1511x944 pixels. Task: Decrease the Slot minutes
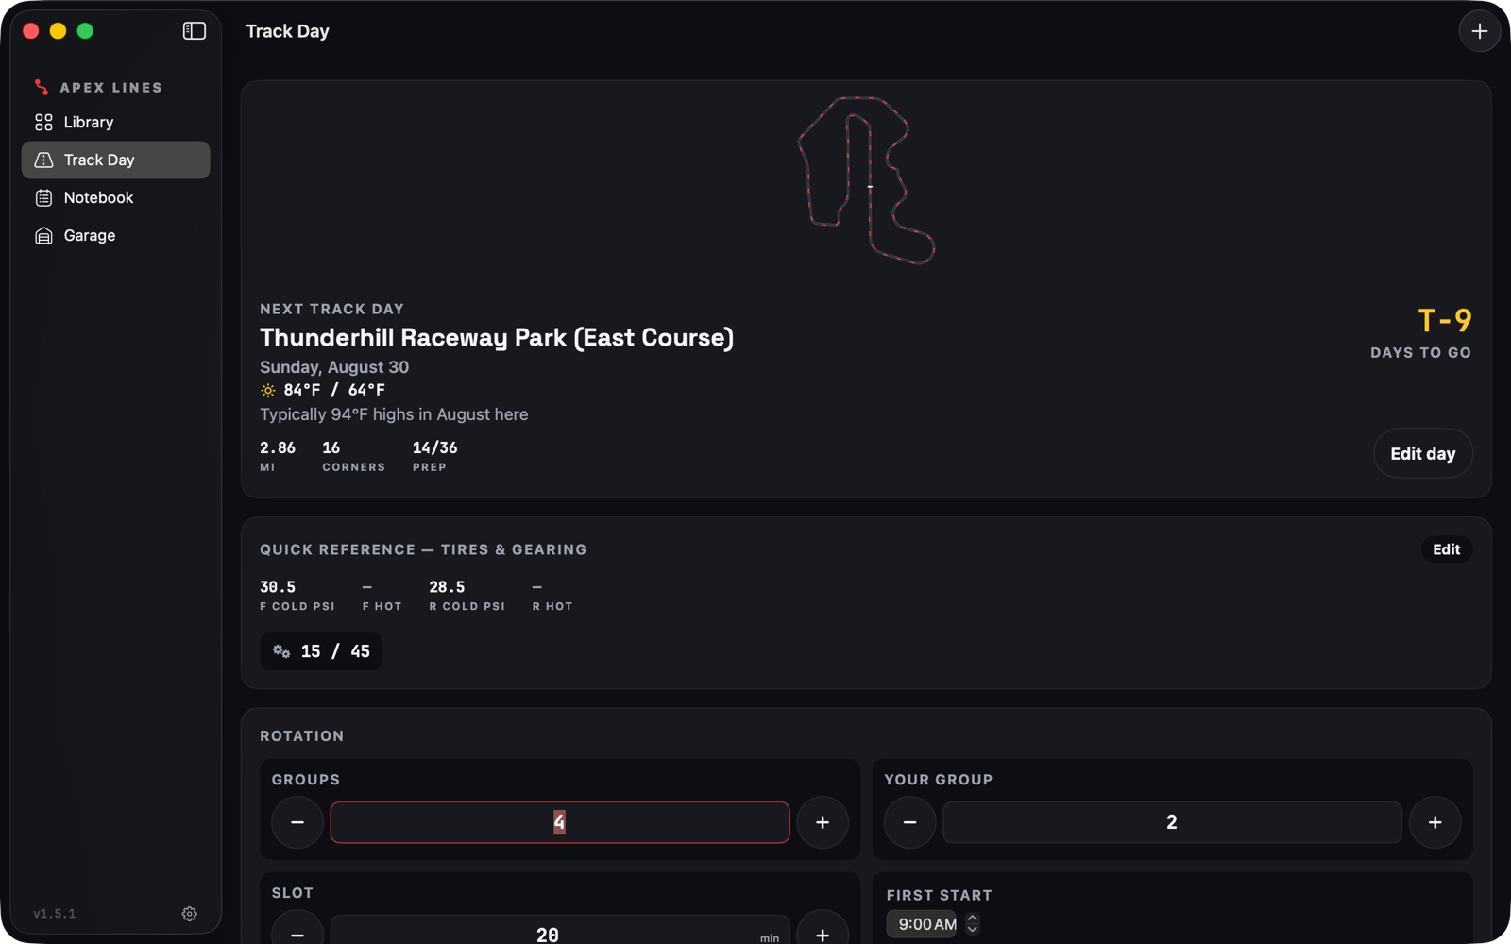(297, 929)
